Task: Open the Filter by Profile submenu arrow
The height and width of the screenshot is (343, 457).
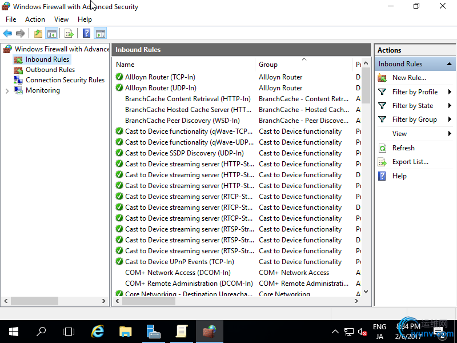Action: pyautogui.click(x=450, y=92)
